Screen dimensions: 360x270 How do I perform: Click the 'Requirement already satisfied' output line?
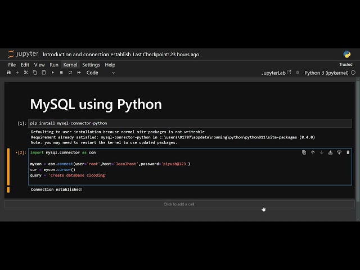tap(173, 137)
